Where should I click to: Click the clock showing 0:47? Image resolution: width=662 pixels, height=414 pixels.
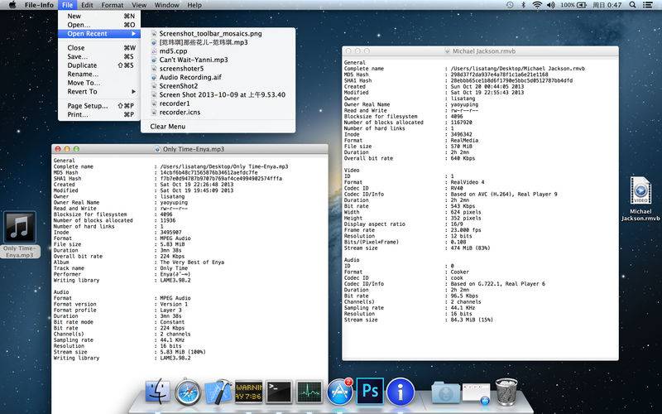pos(607,5)
